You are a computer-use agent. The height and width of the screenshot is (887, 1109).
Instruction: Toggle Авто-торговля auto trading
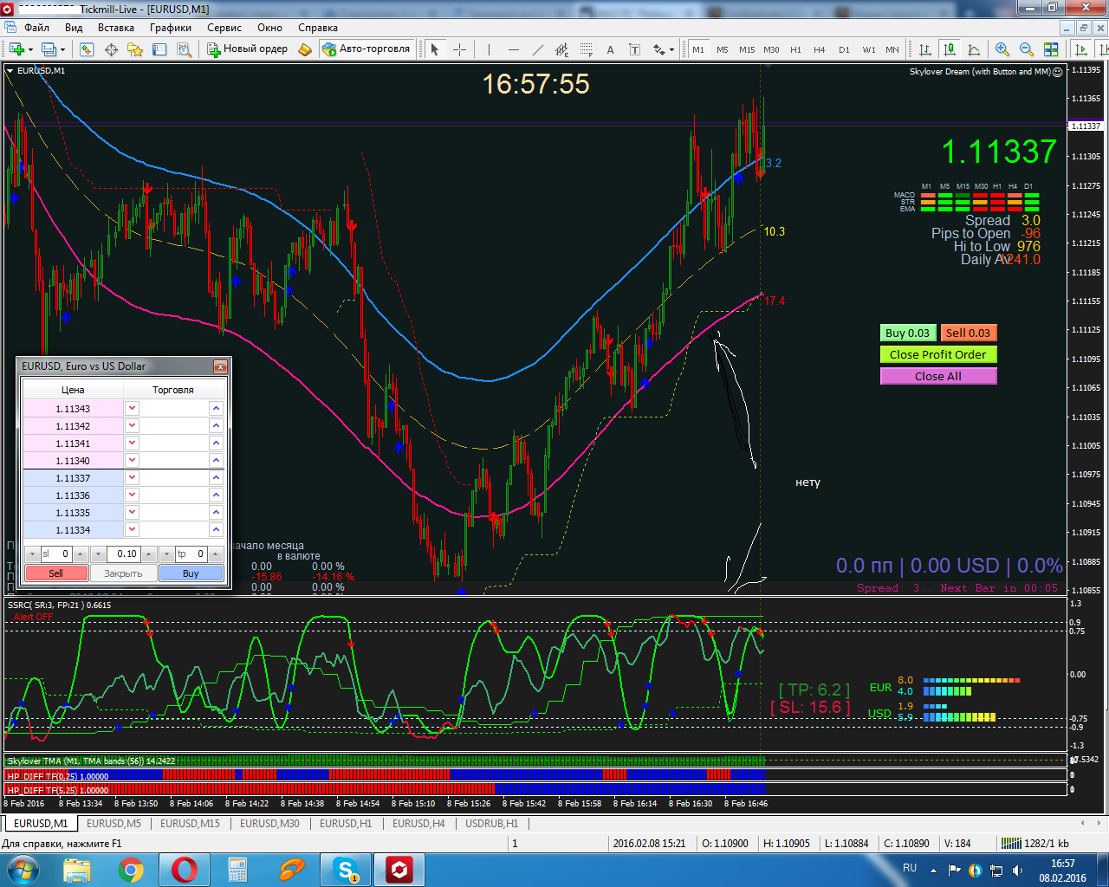tap(366, 49)
